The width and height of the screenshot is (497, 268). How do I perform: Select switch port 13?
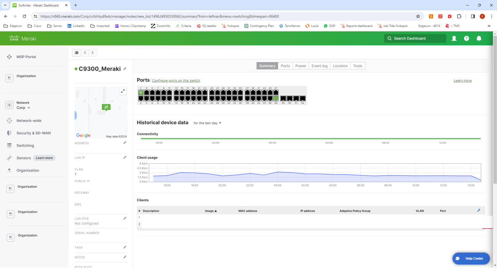click(176, 93)
